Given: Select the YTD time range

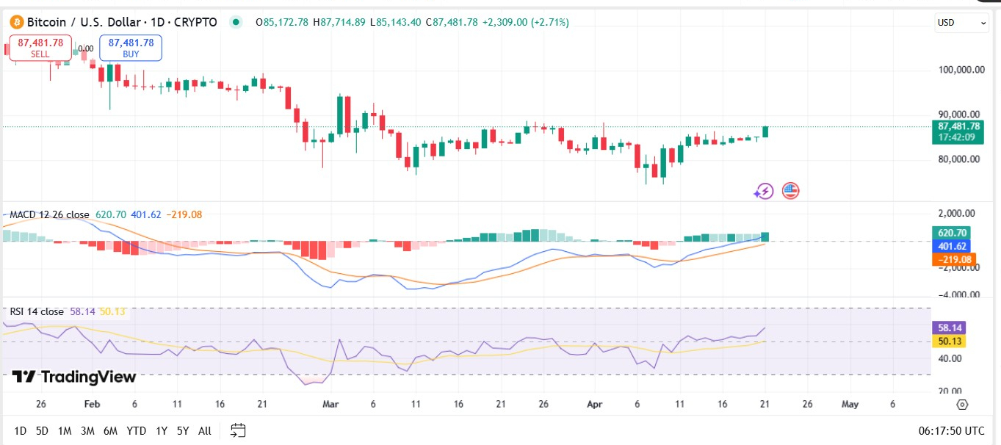Looking at the screenshot, I should [x=136, y=431].
